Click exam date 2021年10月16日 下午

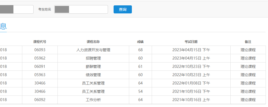[191, 91]
